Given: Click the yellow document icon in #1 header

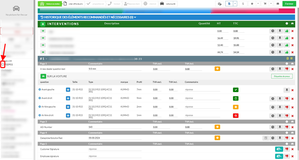Looking at the screenshot, I should pyautogui.click(x=288, y=58).
